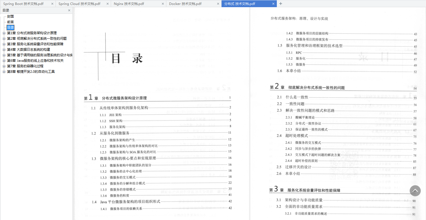Screen dimensions: 426x220
Task: Click TOC entry 1.3 微服务架构的核心要点和实现原理
Action: pos(161,159)
